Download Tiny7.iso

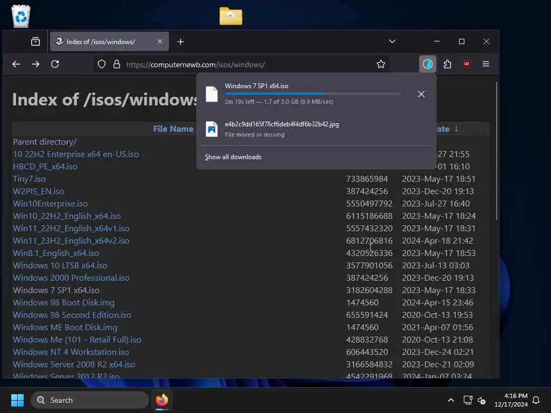coord(29,179)
